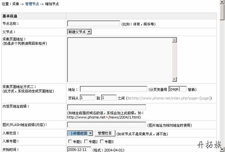Click the 基本信息 section header

click(x=10, y=16)
